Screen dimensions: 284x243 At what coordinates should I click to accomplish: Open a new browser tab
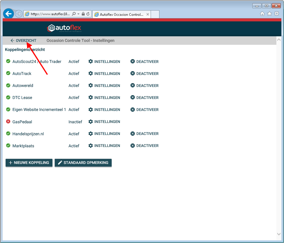(155, 14)
